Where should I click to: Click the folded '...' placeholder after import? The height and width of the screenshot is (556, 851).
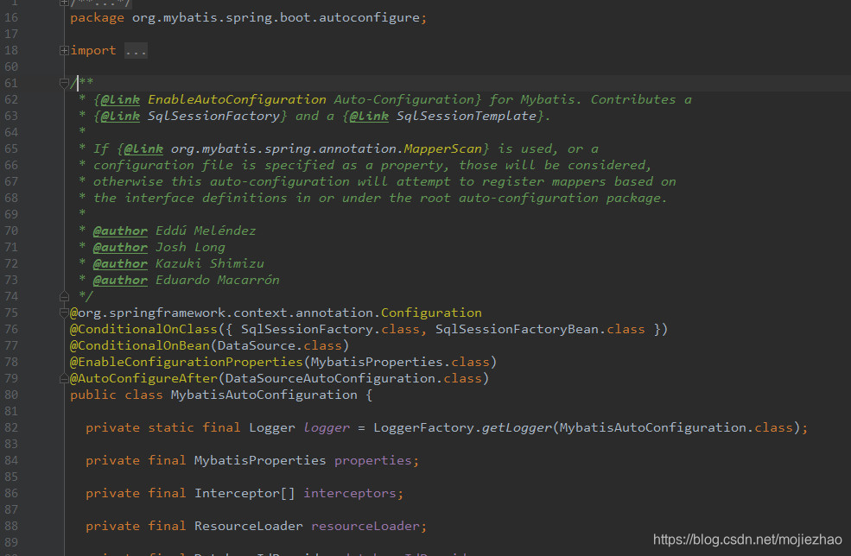pyautogui.click(x=136, y=50)
